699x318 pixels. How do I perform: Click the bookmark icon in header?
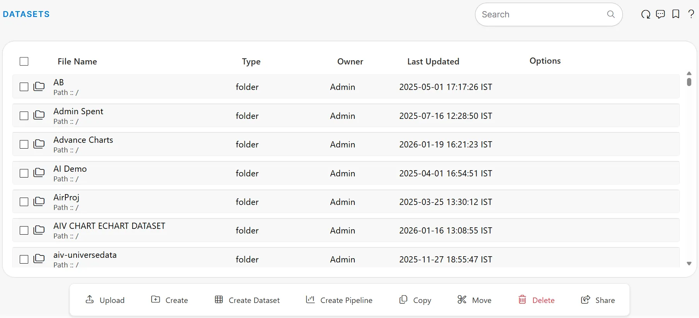pyautogui.click(x=676, y=14)
